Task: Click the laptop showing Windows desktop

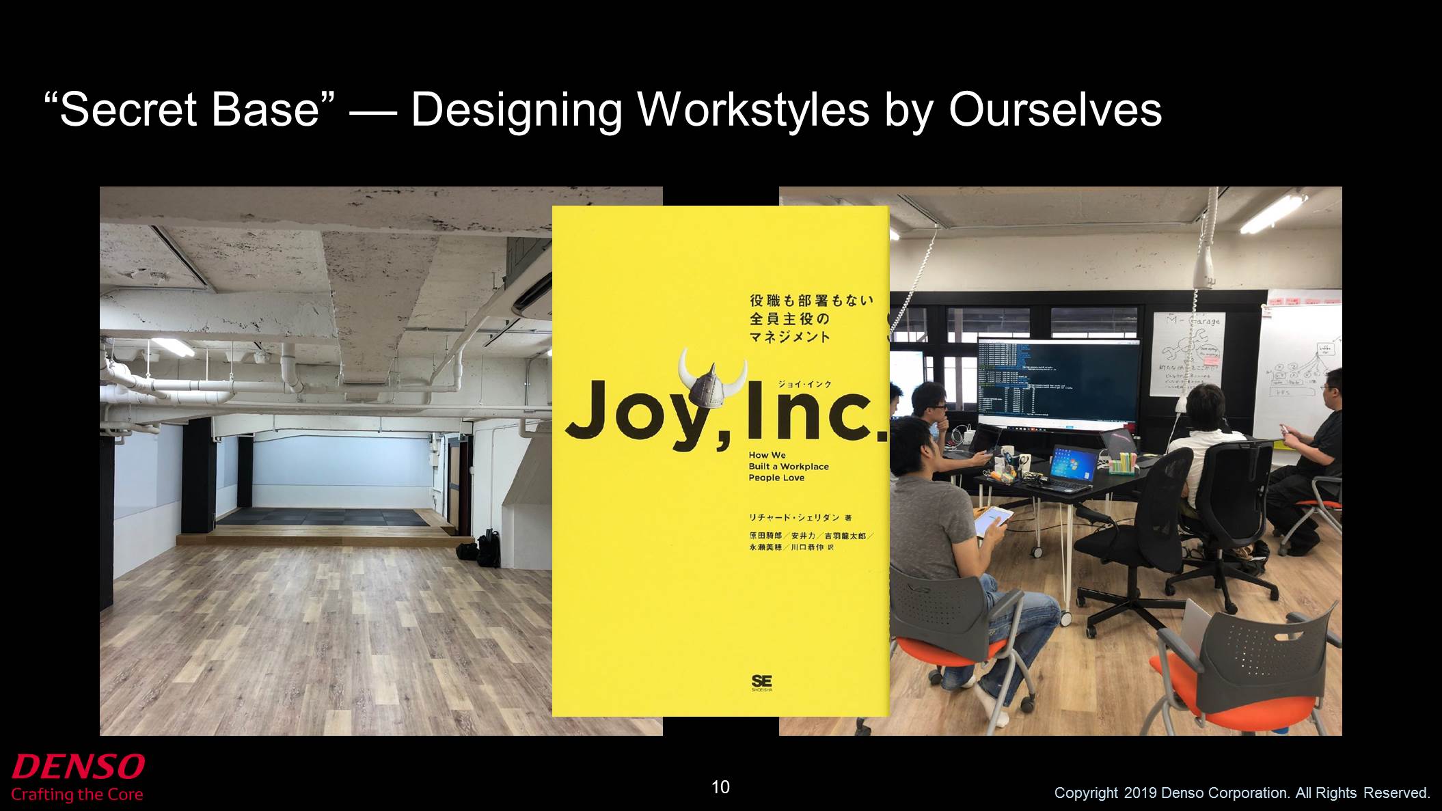Action: pos(1070,468)
